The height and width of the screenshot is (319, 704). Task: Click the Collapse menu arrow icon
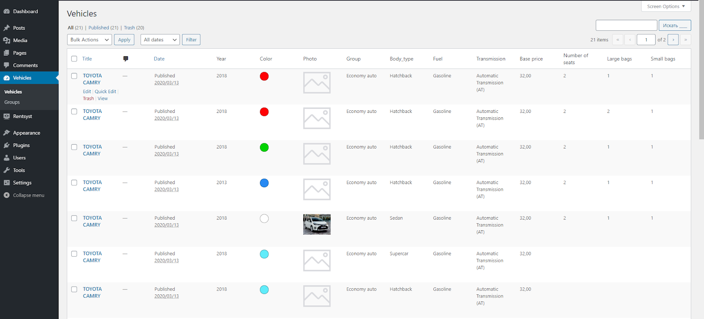pos(7,195)
